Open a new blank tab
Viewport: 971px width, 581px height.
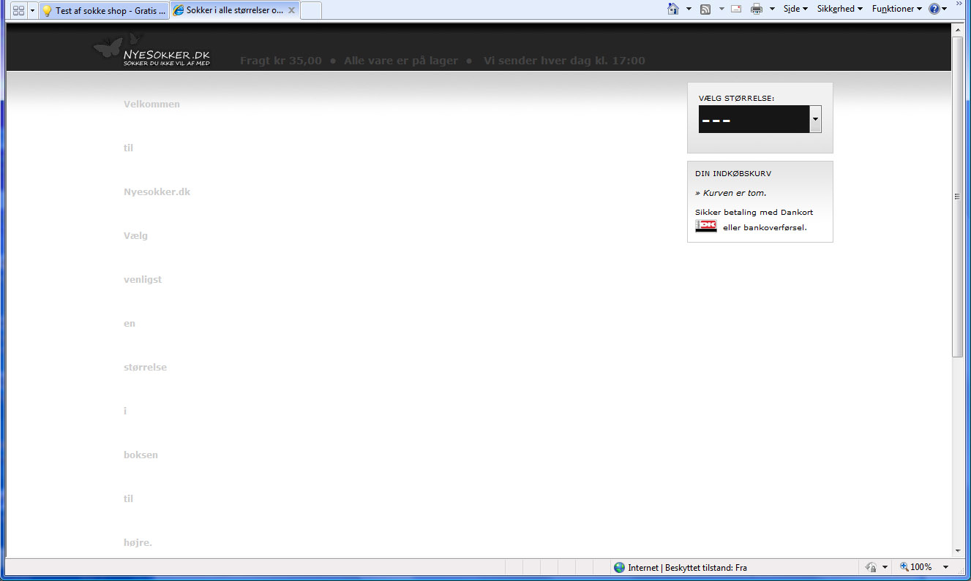click(310, 11)
